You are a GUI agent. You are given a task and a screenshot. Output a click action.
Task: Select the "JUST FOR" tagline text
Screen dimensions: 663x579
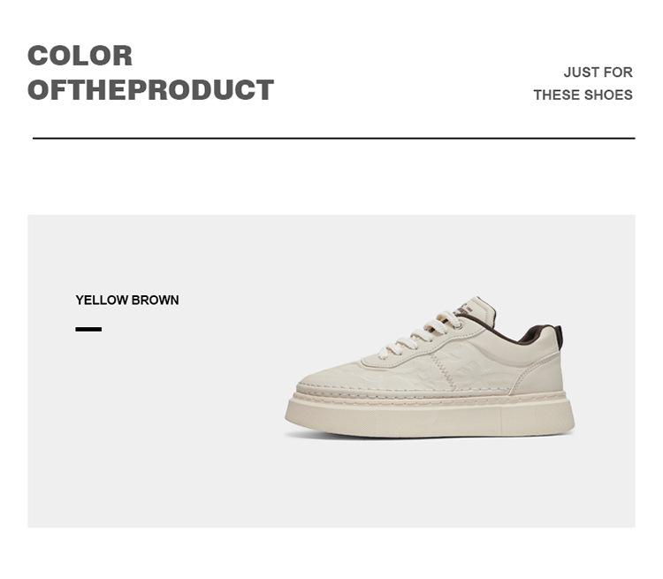(x=598, y=72)
